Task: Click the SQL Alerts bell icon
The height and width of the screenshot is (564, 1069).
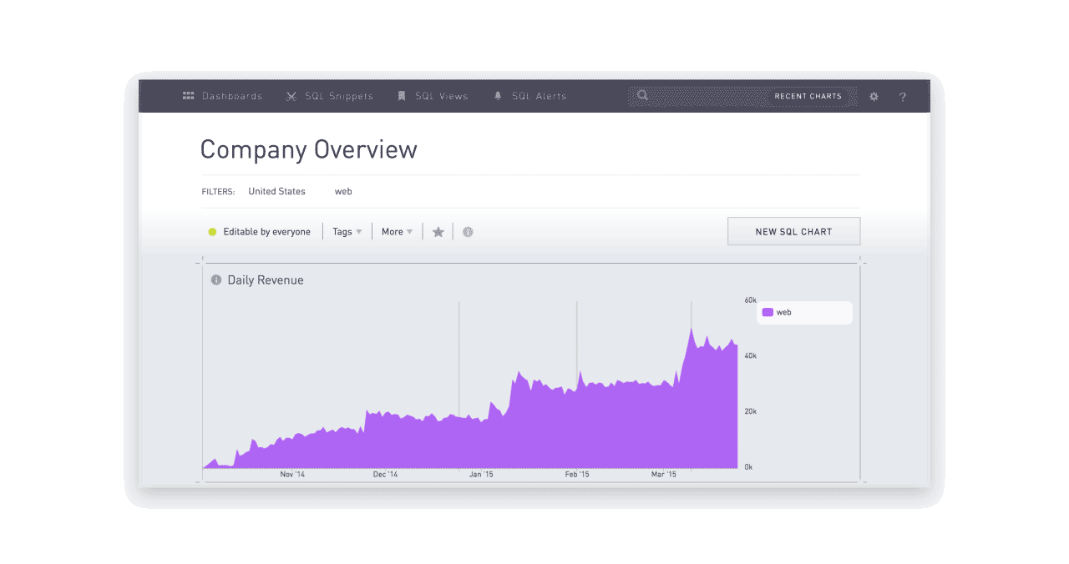Action: click(x=498, y=96)
